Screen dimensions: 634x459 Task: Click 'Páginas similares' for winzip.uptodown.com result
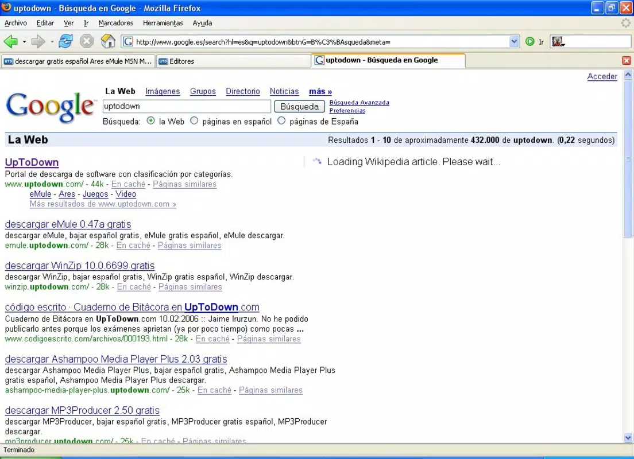coord(190,287)
